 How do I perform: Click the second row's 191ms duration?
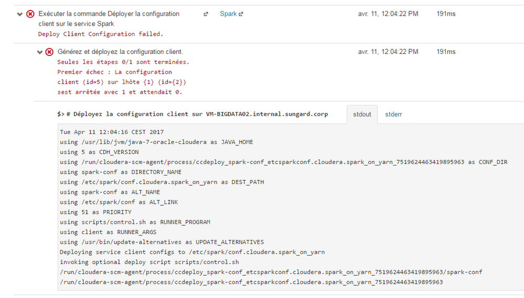(x=446, y=52)
